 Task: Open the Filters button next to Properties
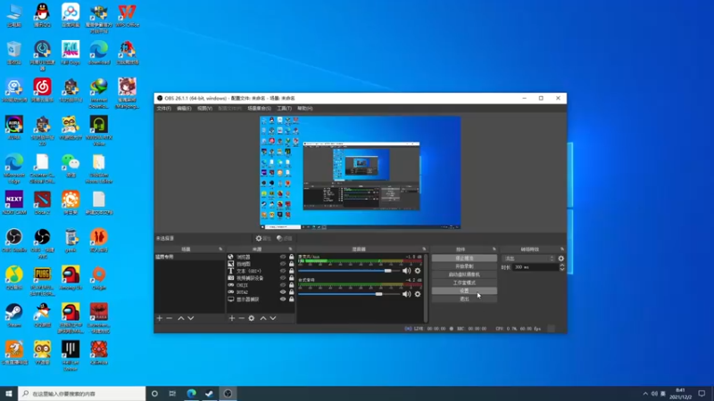284,238
